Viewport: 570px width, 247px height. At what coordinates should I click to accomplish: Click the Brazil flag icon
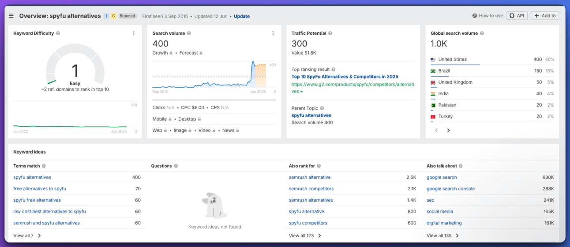click(433, 71)
